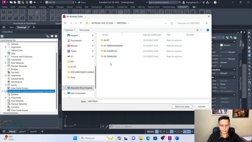Viewport: 252px width, 142px height.
Task: Click the MODEL space button in status bar
Action: tap(150, 131)
